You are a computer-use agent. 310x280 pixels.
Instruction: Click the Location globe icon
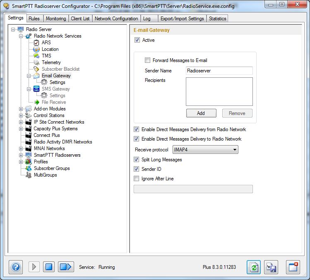click(36, 49)
